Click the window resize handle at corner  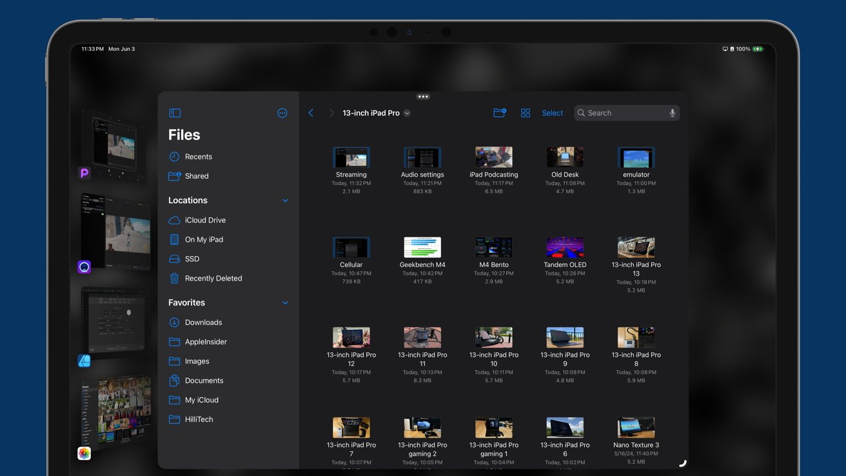[682, 463]
